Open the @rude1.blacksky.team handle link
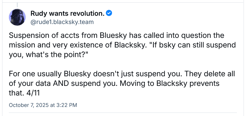 click(x=62, y=22)
